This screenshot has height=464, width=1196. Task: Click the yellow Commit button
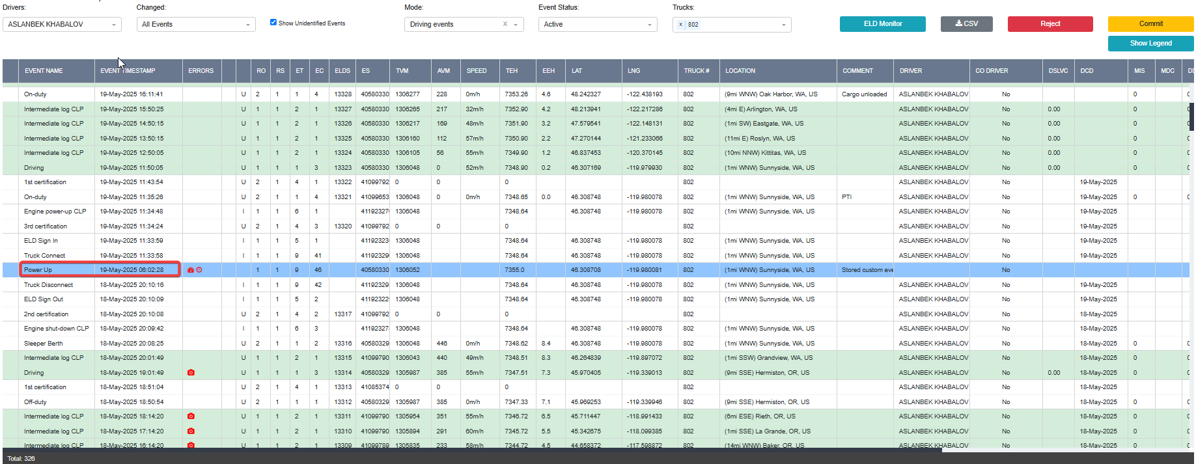(x=1150, y=23)
